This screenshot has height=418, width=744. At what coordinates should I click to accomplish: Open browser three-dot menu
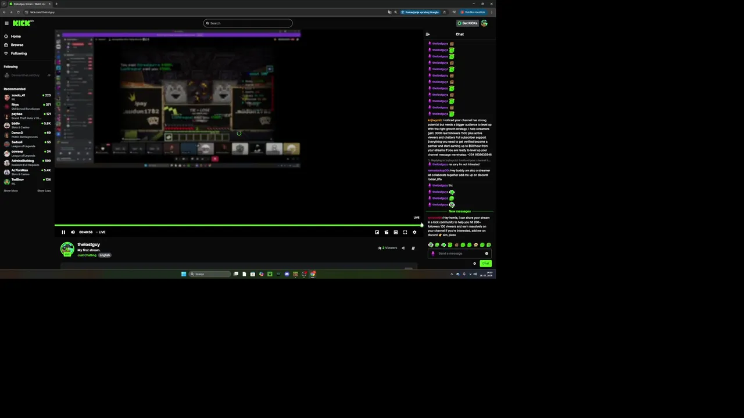pos(492,12)
